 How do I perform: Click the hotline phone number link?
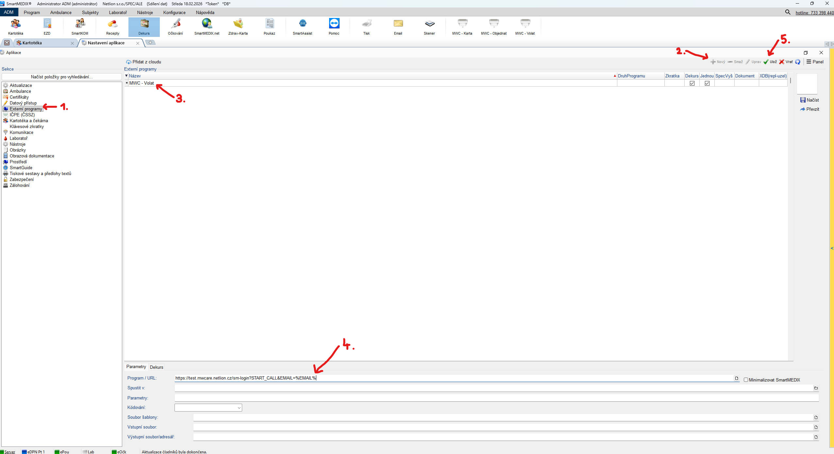pyautogui.click(x=814, y=13)
